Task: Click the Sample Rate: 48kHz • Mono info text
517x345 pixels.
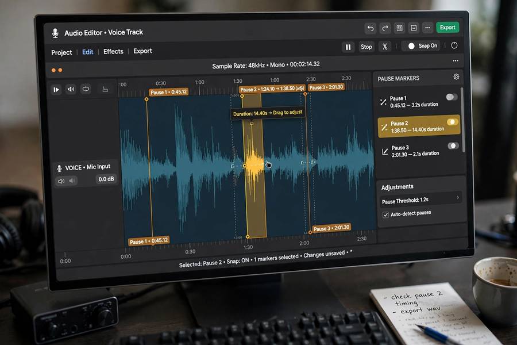Action: click(x=266, y=65)
